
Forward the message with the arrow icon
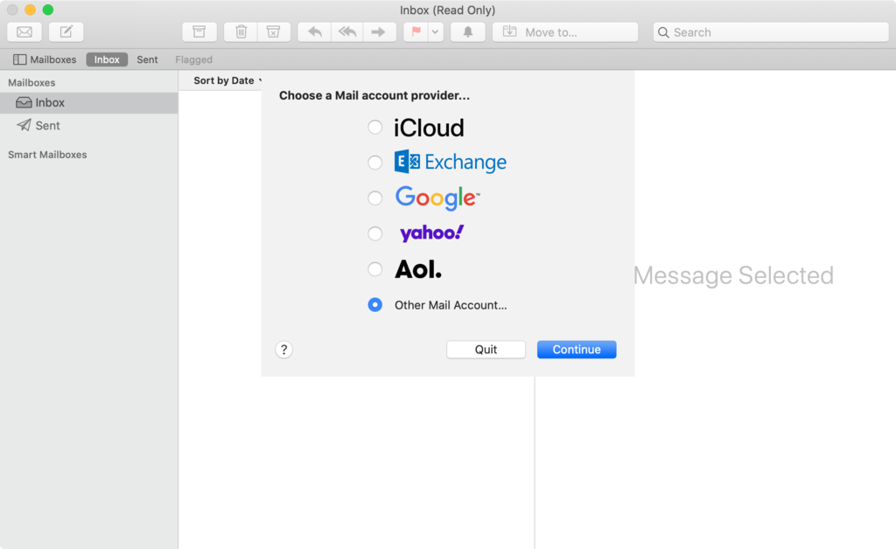[x=378, y=31]
